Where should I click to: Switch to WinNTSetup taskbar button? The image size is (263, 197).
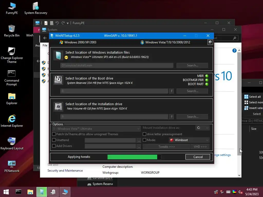pyautogui.click(x=42, y=192)
